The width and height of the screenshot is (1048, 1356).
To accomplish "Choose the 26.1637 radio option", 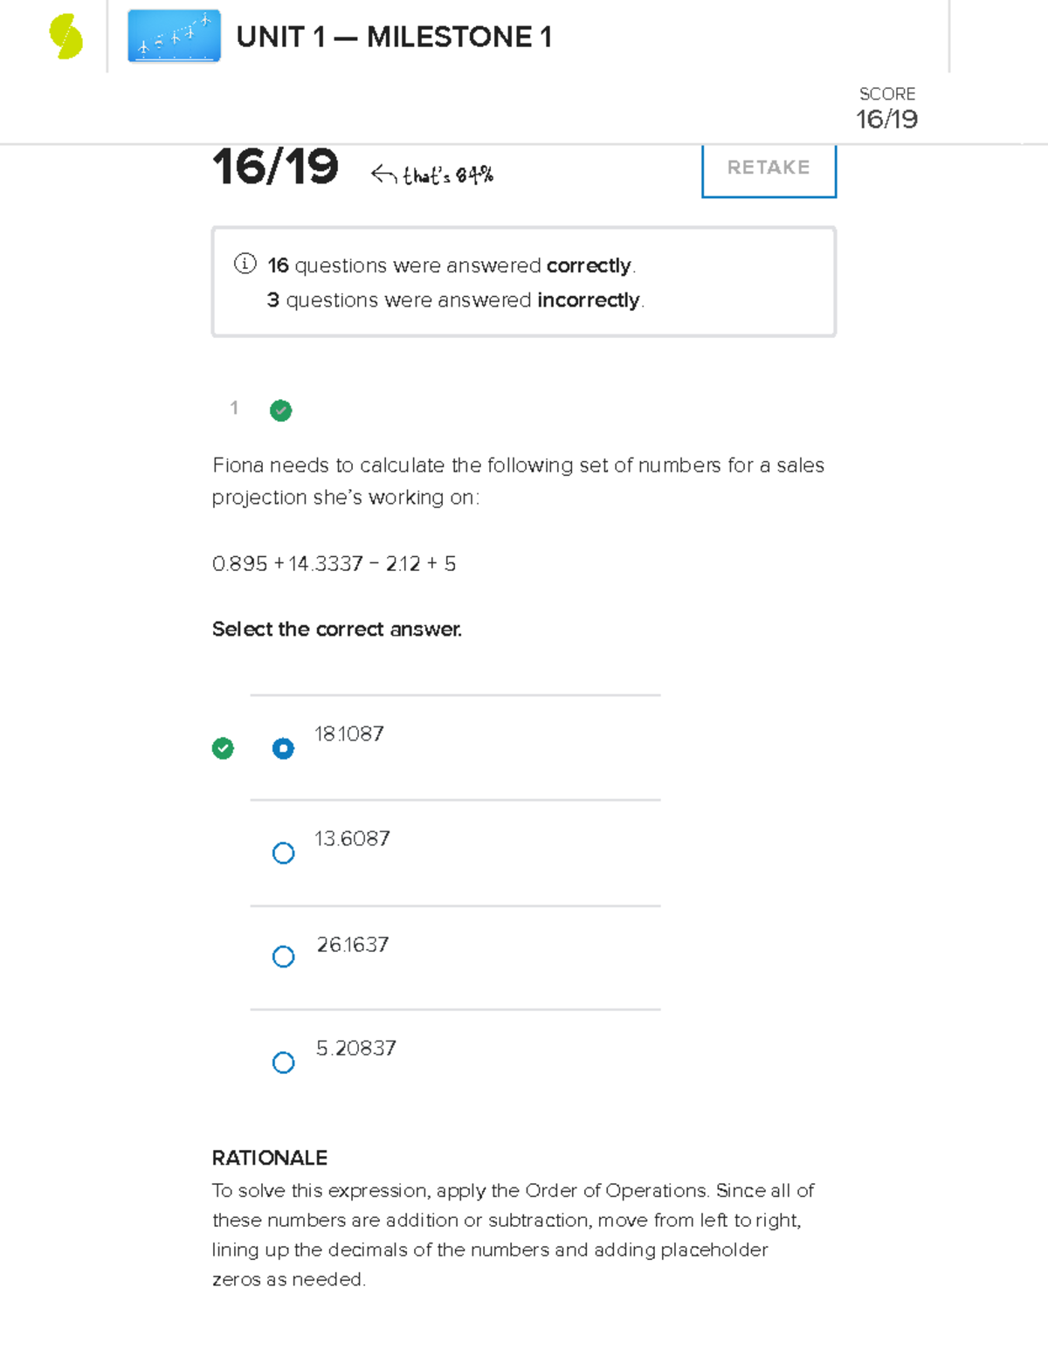I will [283, 957].
